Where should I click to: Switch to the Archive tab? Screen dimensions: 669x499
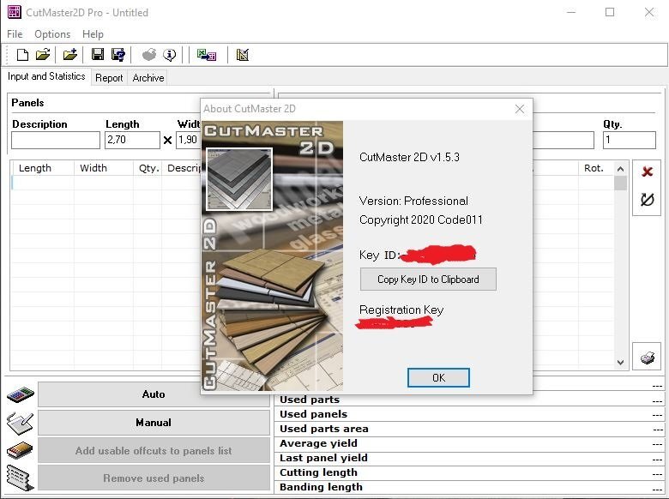[148, 78]
